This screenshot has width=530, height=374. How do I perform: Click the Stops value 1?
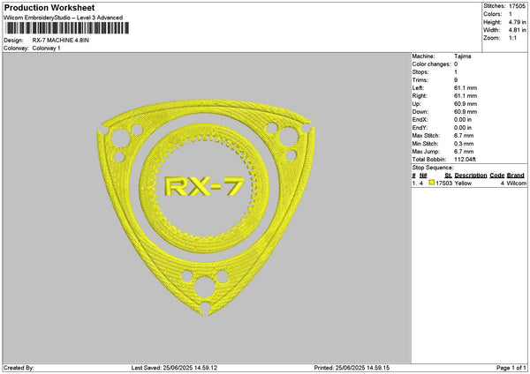tap(456, 72)
